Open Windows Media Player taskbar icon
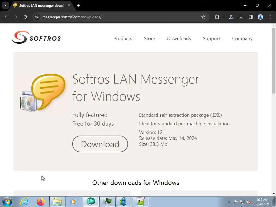276x207 pixels. click(x=73, y=202)
